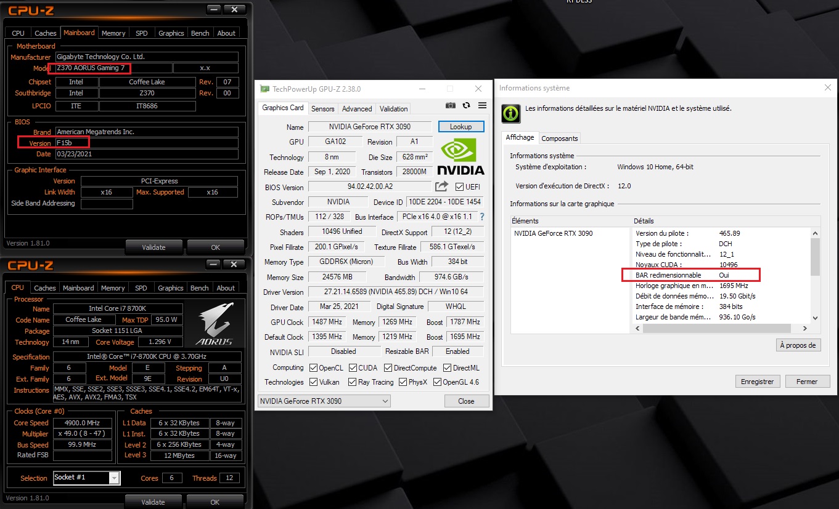Screen dimensions: 839x509
Task: Click the green NVIDIA system information icon
Action: (510, 113)
